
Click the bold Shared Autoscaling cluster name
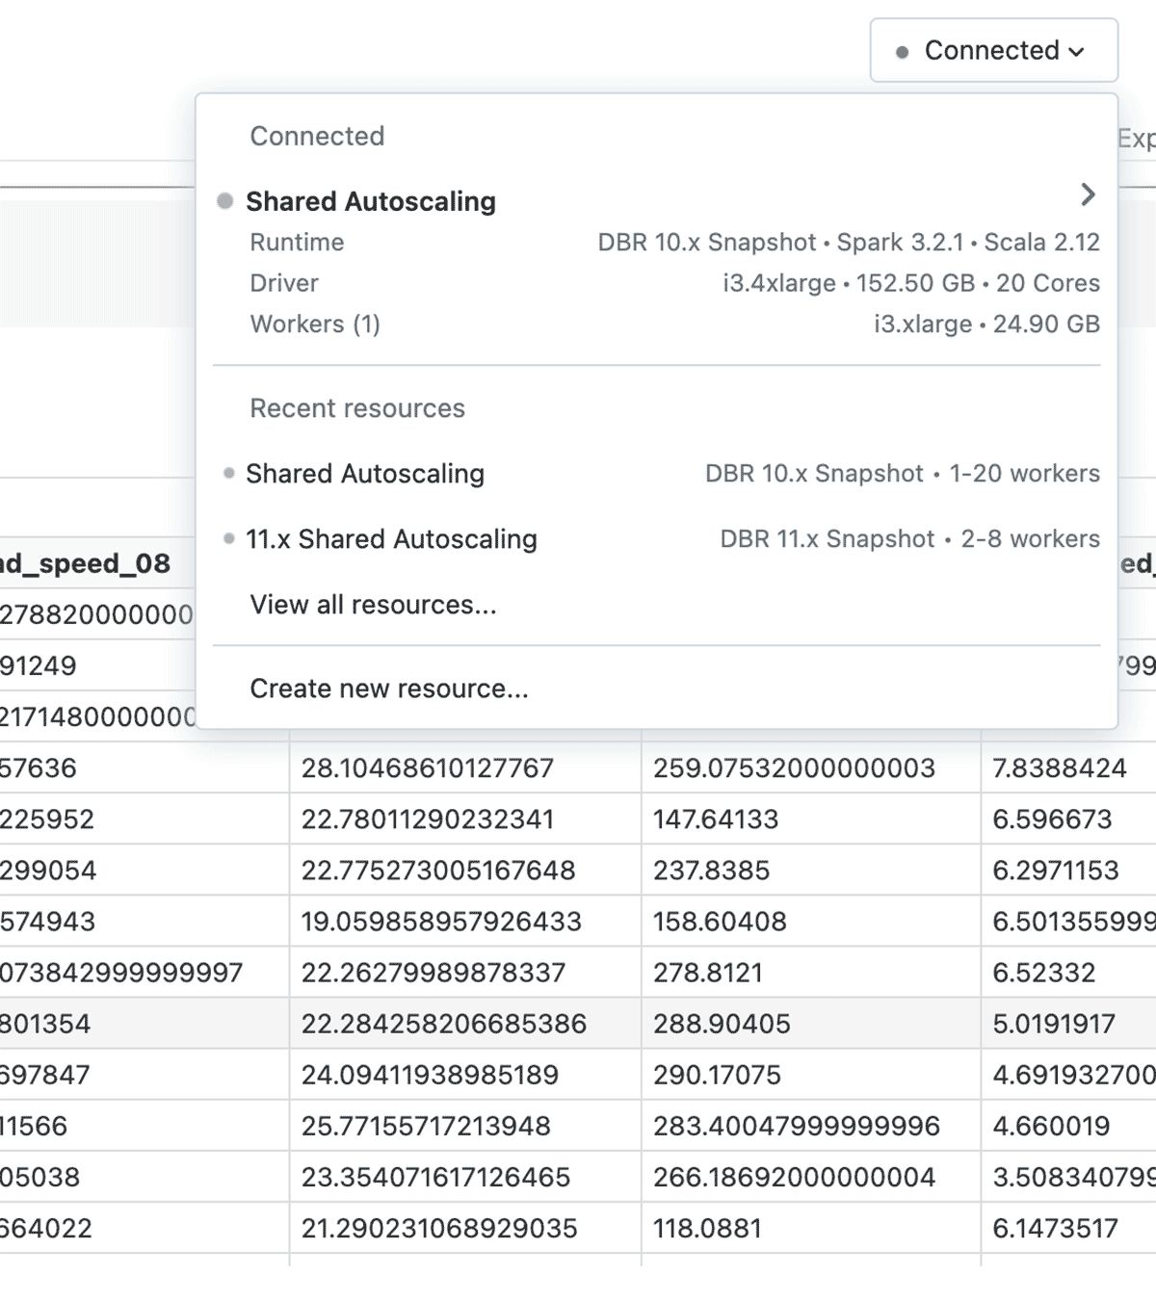tap(371, 201)
